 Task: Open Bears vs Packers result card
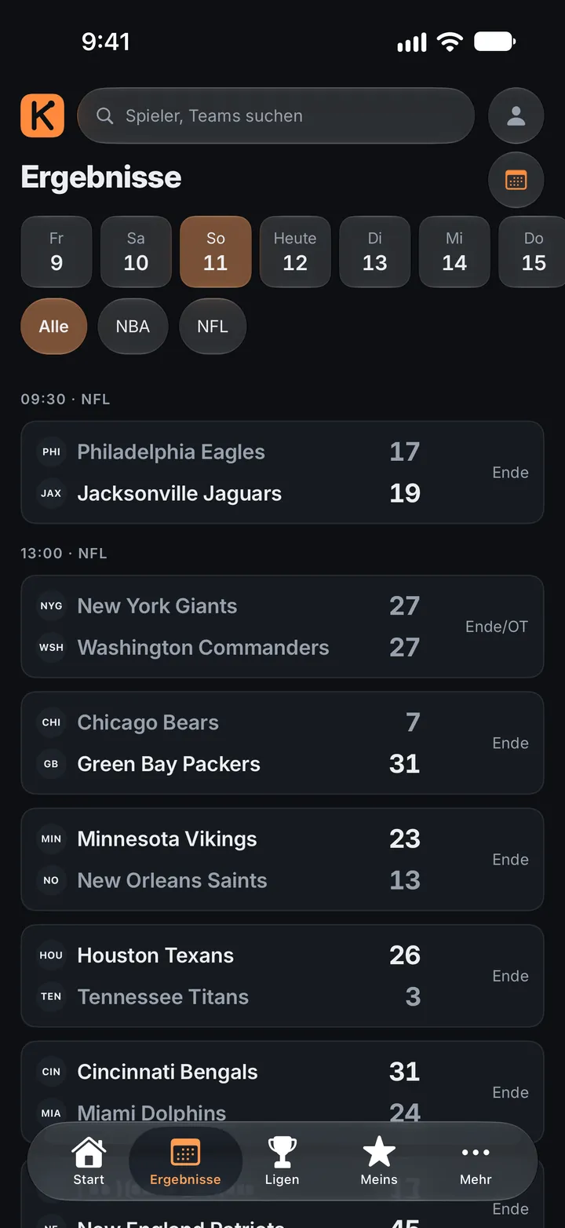[282, 743]
